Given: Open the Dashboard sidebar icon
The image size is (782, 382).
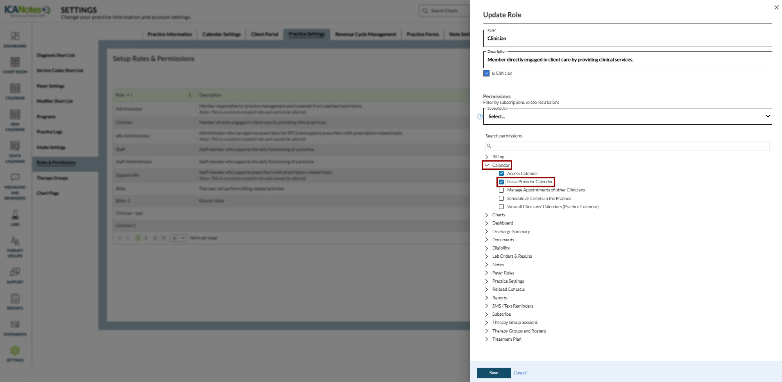Looking at the screenshot, I should point(15,39).
